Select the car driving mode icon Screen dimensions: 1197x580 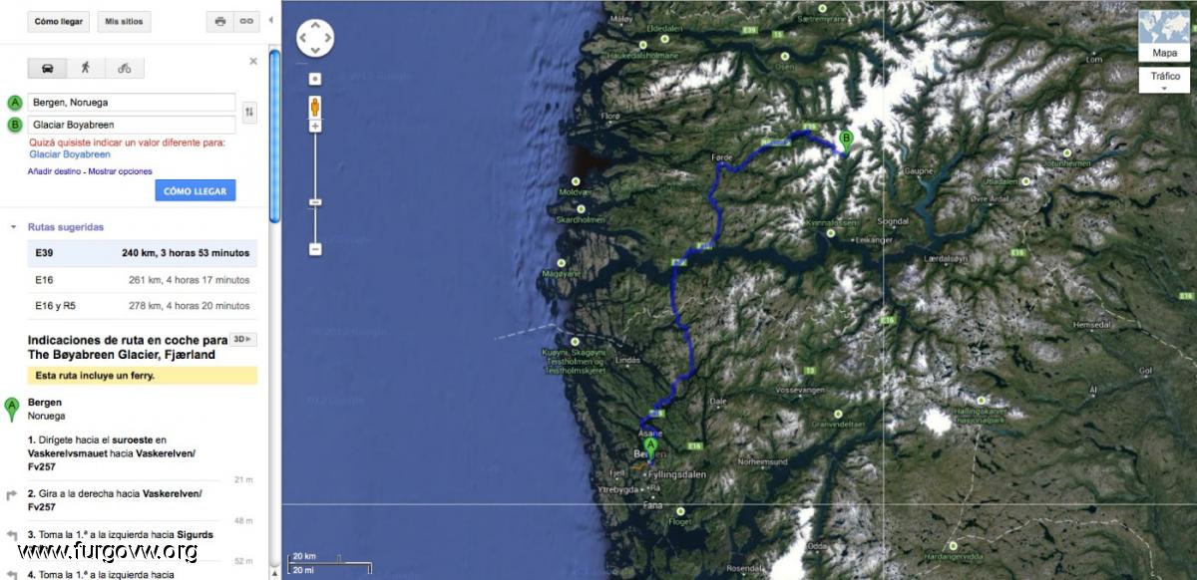click(x=47, y=68)
